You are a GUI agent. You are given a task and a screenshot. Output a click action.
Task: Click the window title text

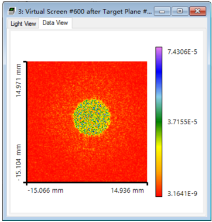(85, 11)
